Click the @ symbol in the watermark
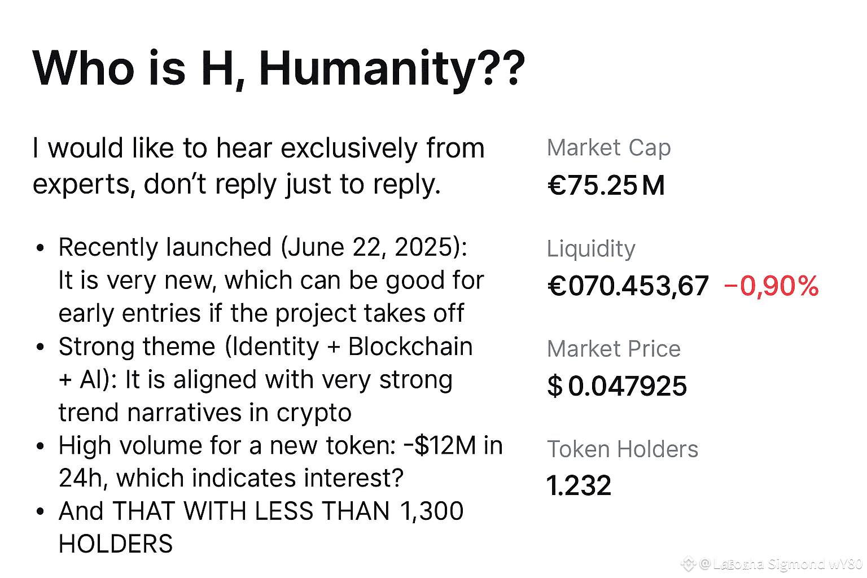 point(704,563)
